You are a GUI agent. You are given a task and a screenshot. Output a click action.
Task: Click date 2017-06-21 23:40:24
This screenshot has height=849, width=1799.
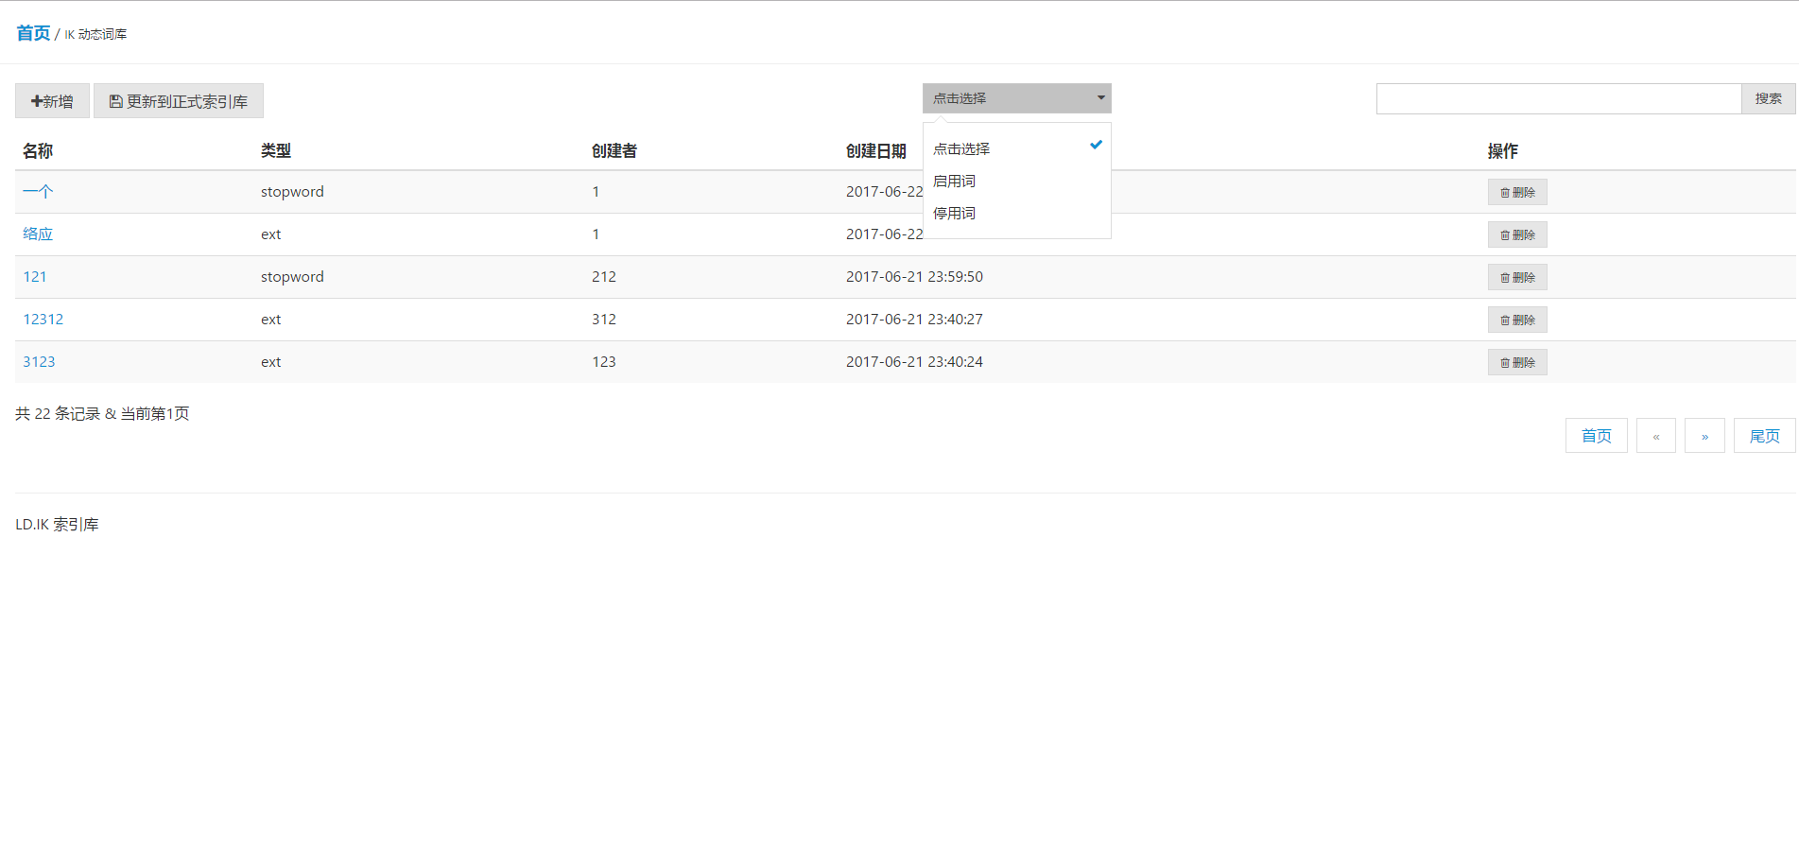tap(914, 362)
